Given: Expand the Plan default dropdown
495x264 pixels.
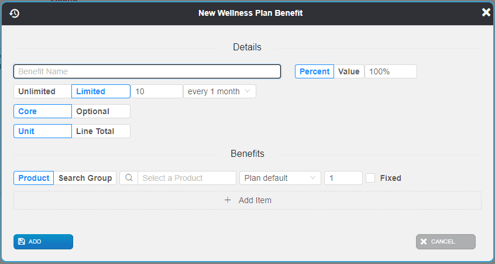Looking at the screenshot, I should click(x=280, y=178).
